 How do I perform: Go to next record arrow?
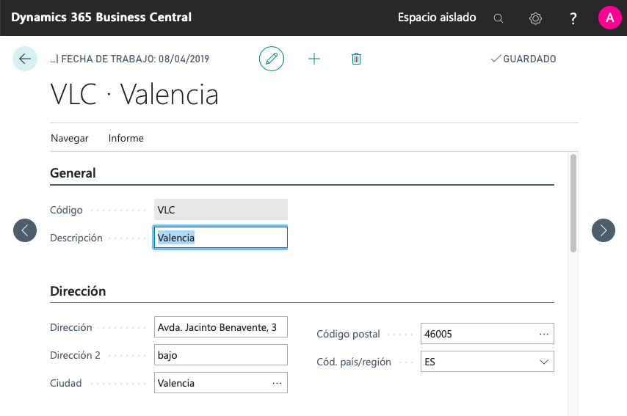coord(604,230)
